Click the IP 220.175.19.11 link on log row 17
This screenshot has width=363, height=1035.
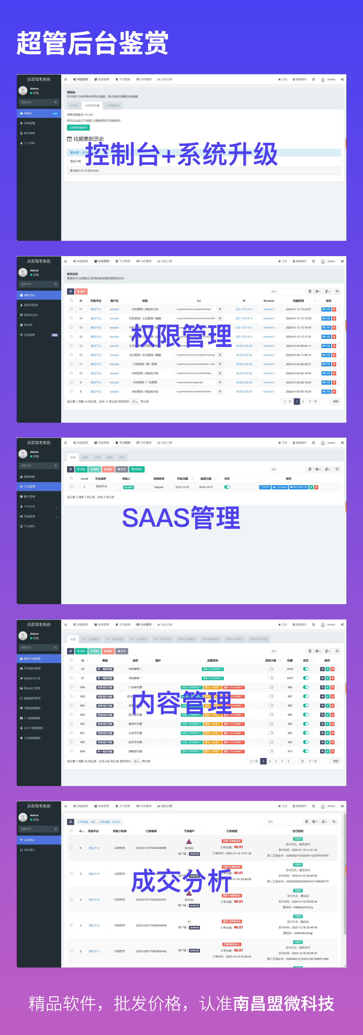[244, 309]
